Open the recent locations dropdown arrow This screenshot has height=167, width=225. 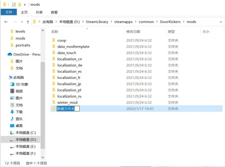22,22
